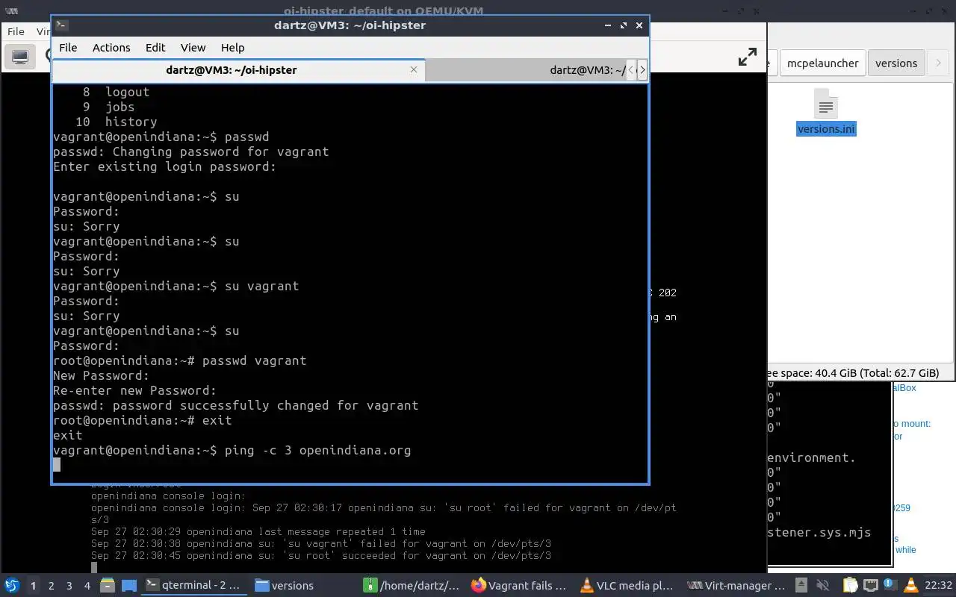Click the '9 jobs' line in terminal
Image resolution: width=956 pixels, height=597 pixels.
pyautogui.click(x=109, y=107)
